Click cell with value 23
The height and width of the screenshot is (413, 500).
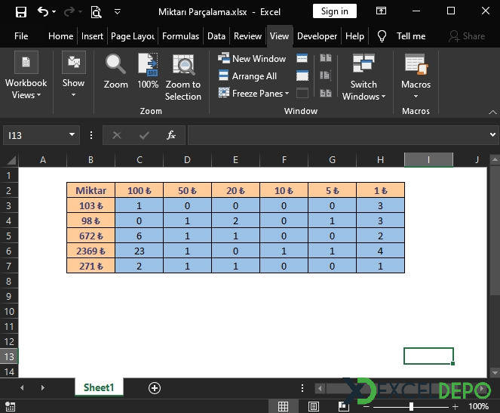click(x=139, y=251)
